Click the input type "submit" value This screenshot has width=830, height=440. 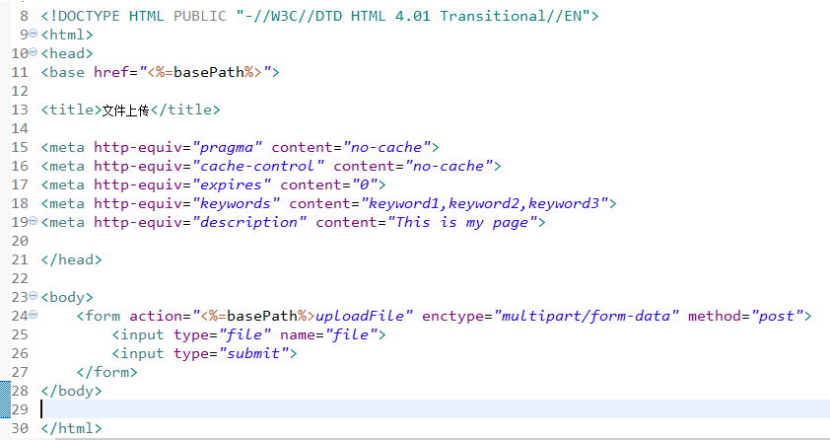(253, 353)
